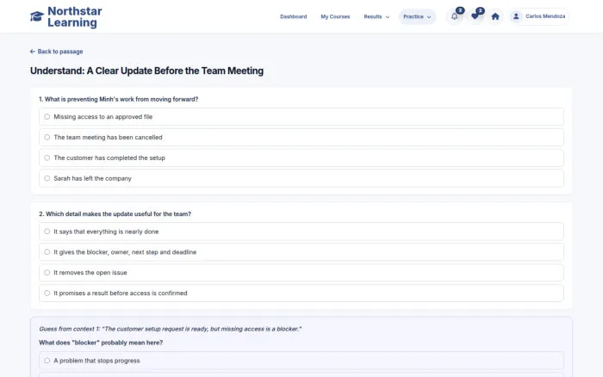This screenshot has height=377, width=603.
Task: Click the Northstar Learning brand text
Action: click(75, 17)
